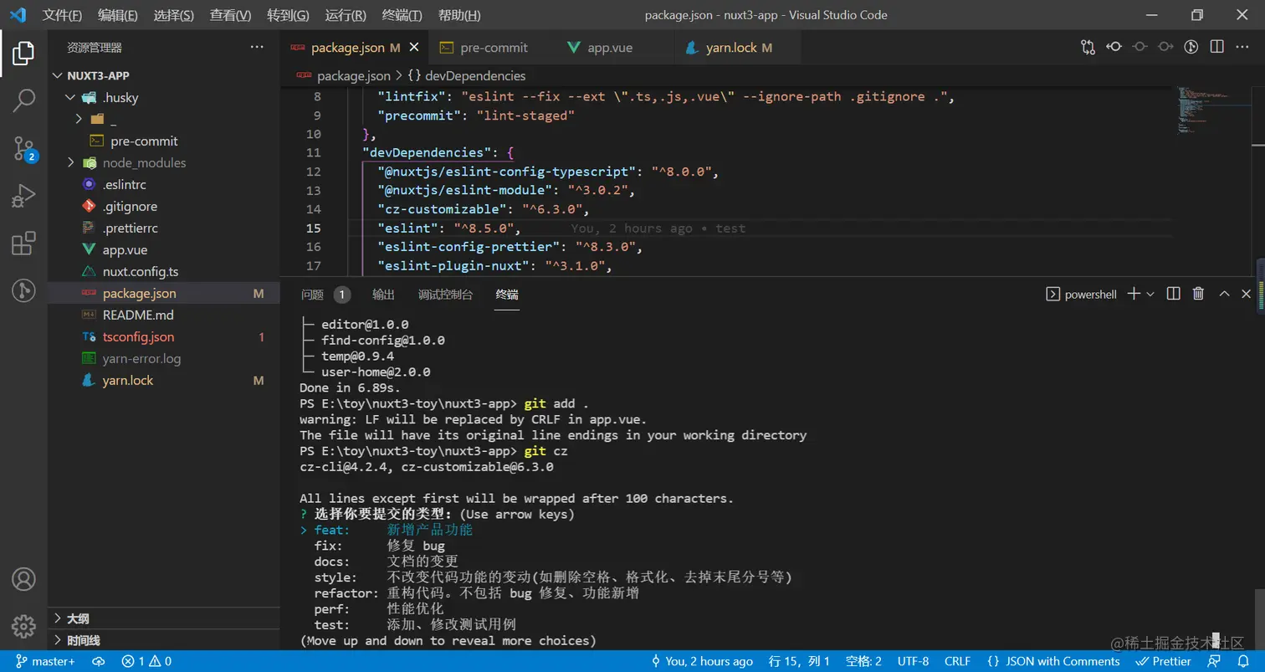Open the GitLens view in the activity bar
This screenshot has width=1265, height=672.
[23, 290]
